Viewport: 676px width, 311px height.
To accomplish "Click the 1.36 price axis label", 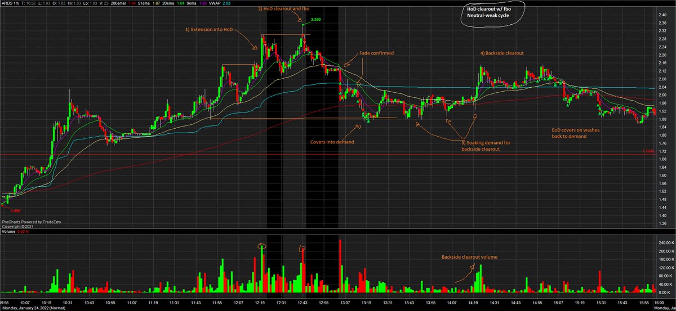I will pos(662,224).
